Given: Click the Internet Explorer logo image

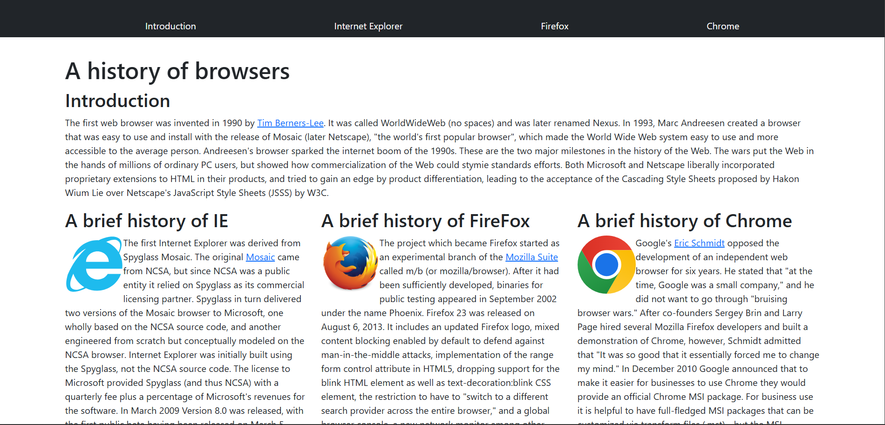Looking at the screenshot, I should (94, 264).
